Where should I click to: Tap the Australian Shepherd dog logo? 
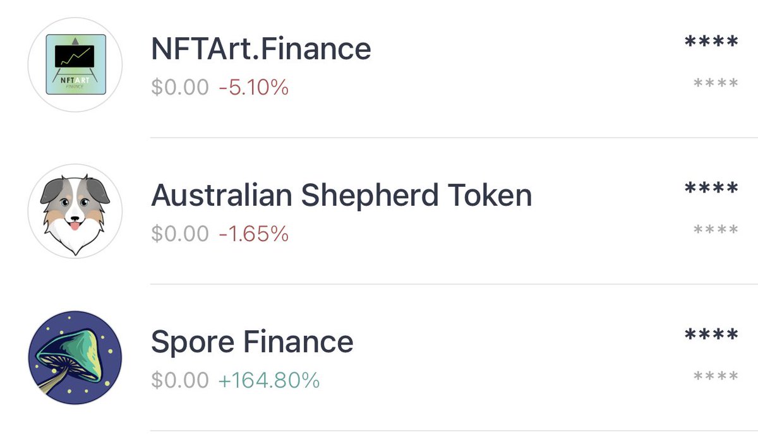pyautogui.click(x=75, y=211)
